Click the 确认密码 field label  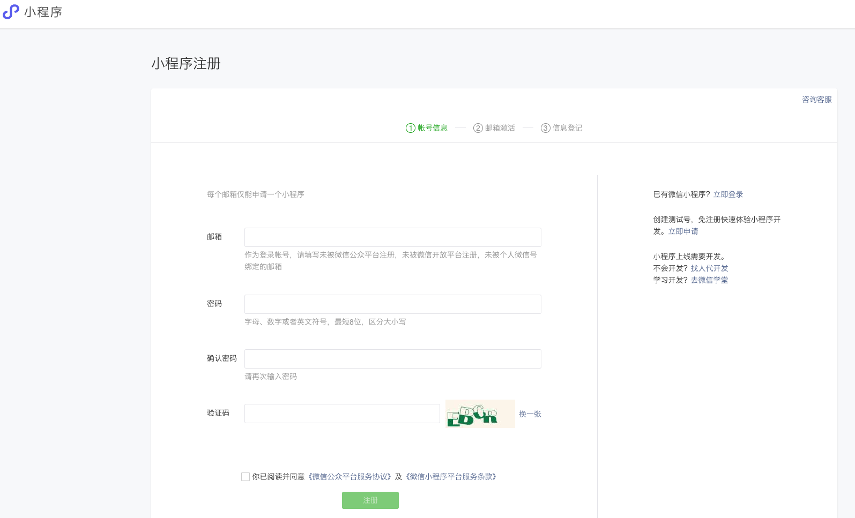222,358
